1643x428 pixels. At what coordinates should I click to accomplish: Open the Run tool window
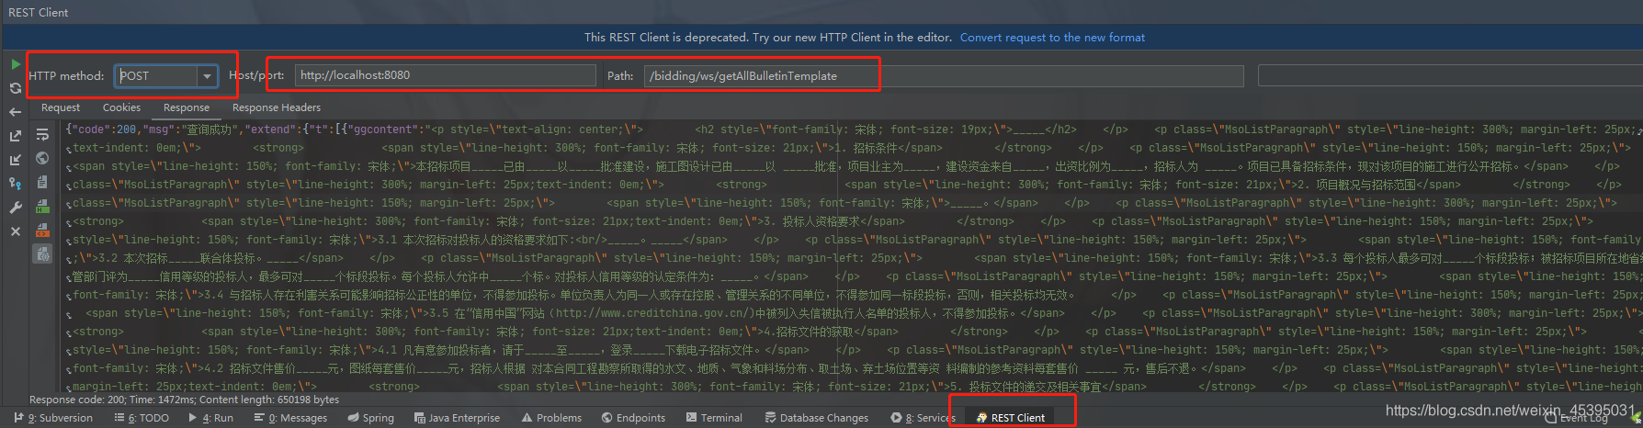click(x=210, y=418)
